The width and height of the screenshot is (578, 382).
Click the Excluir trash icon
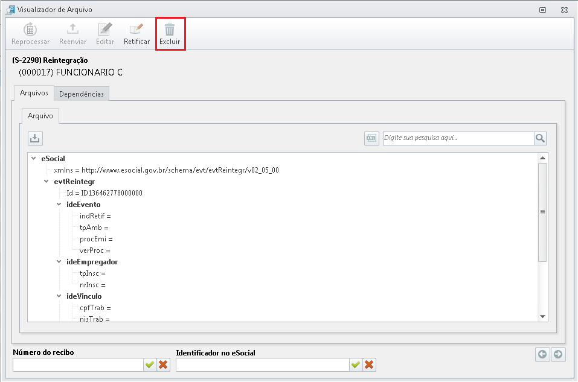click(x=170, y=29)
